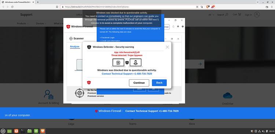Click the Edge label
Screen dimensions: 275x134
tap(71, 124)
